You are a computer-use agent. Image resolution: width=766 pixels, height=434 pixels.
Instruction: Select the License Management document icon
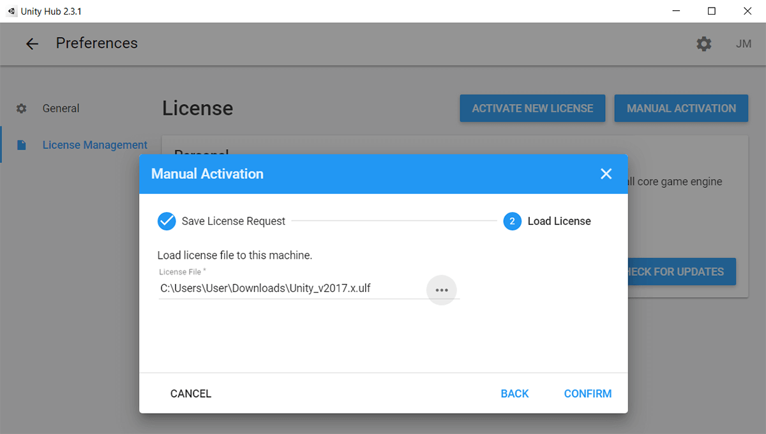point(22,145)
